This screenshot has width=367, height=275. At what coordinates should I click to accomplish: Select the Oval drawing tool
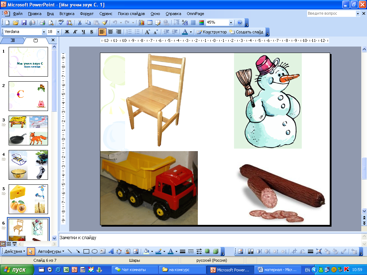click(x=95, y=251)
